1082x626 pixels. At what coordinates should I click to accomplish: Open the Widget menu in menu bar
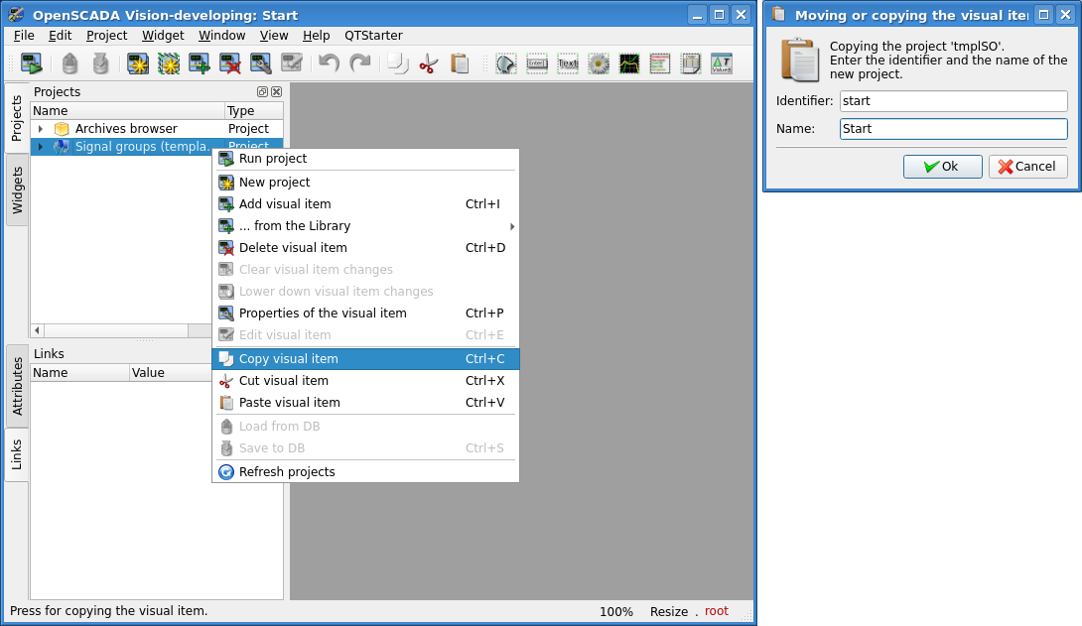point(163,35)
